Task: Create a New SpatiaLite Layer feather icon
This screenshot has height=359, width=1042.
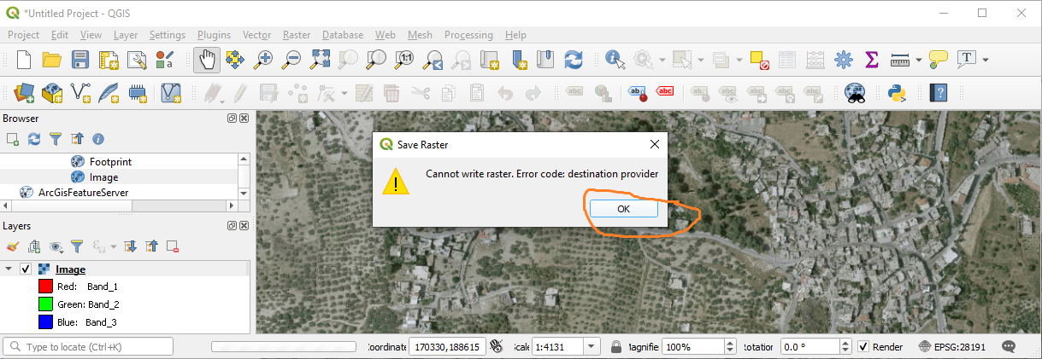Action: point(109,92)
